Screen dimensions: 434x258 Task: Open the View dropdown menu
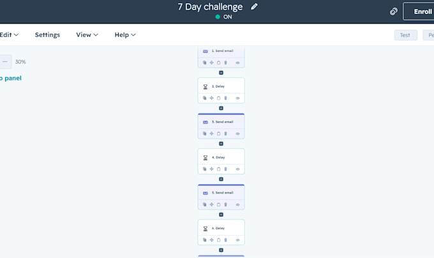point(87,35)
